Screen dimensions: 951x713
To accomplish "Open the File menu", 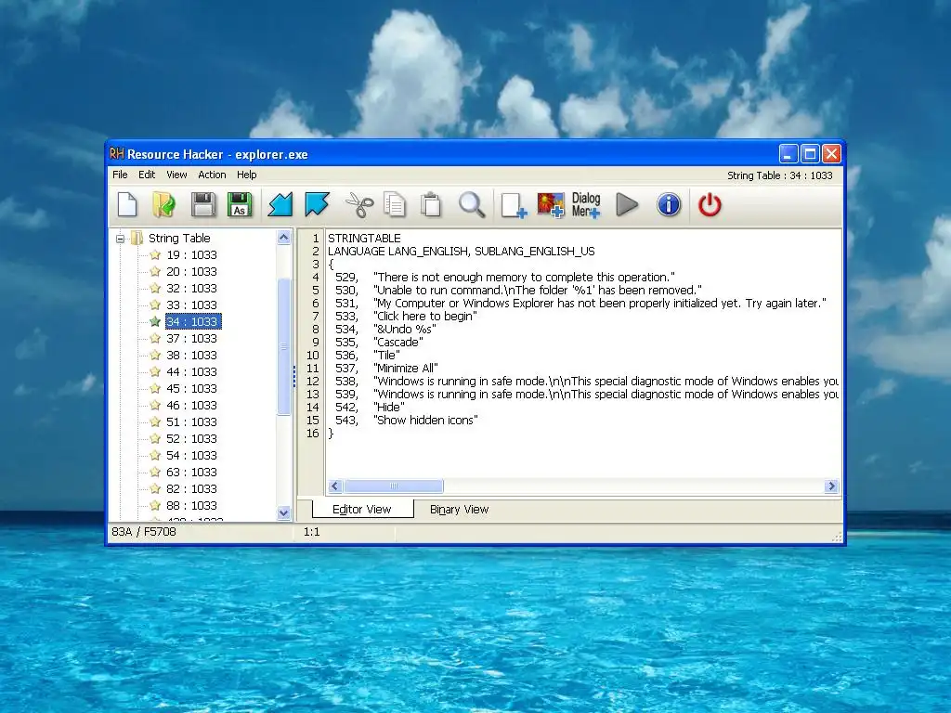I will tap(120, 175).
